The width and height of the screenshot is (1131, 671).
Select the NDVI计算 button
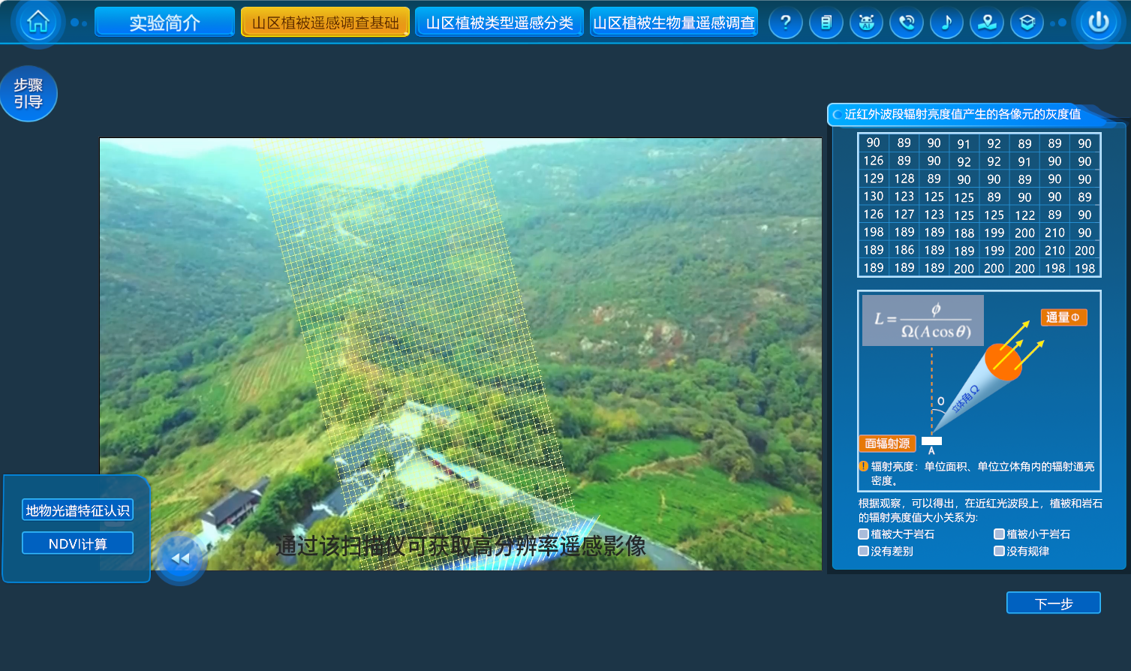pyautogui.click(x=78, y=543)
